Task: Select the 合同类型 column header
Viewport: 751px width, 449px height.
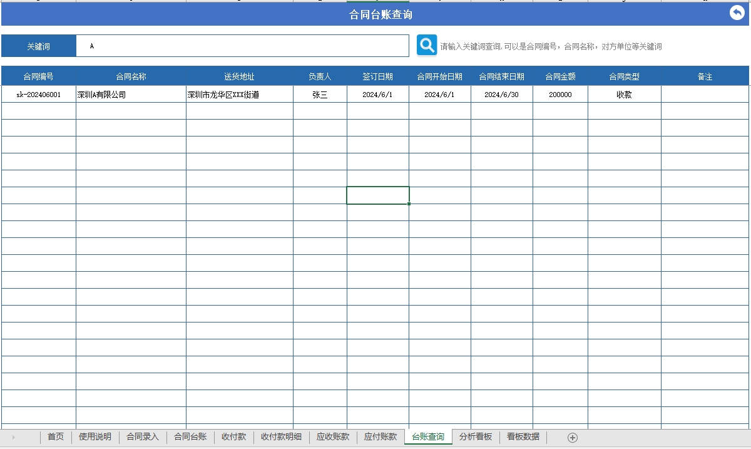Action: (625, 76)
